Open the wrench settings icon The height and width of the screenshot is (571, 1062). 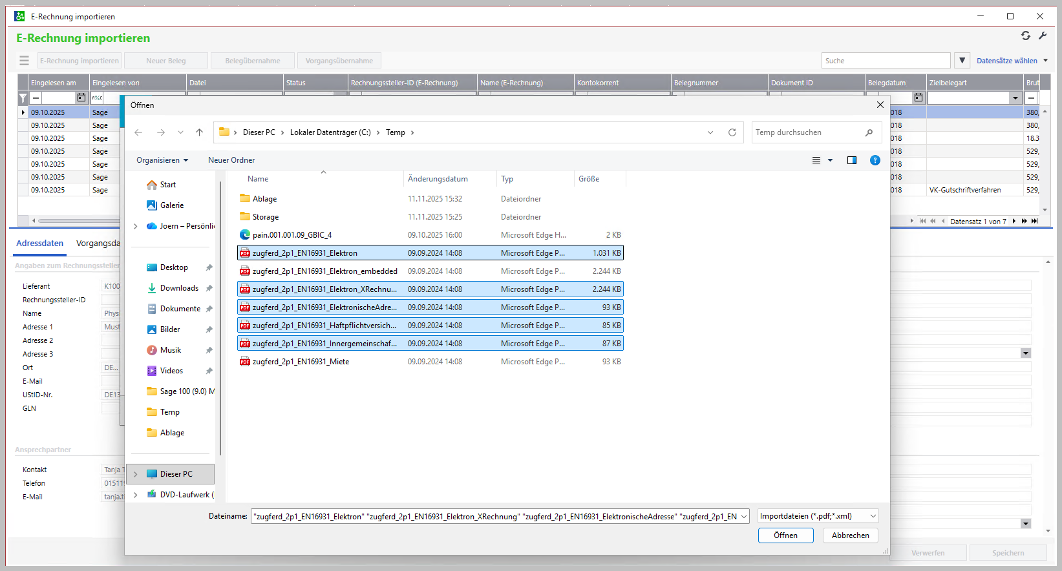(x=1043, y=36)
